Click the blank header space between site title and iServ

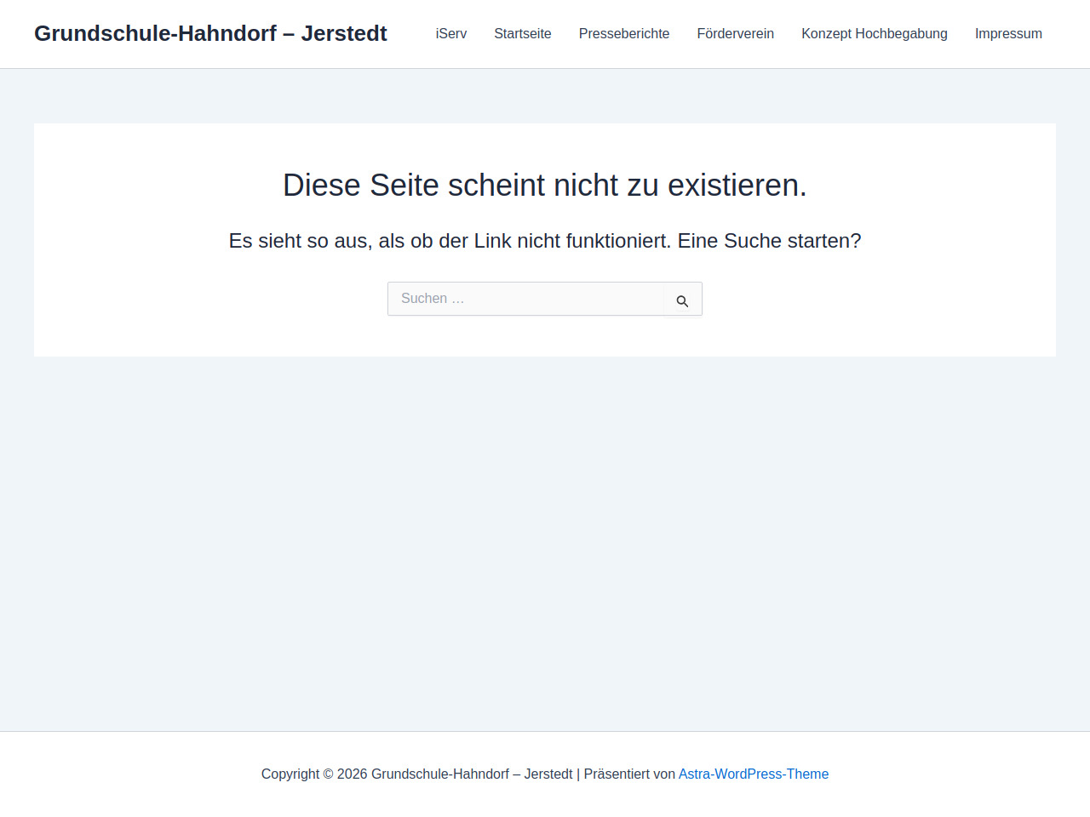(x=410, y=34)
